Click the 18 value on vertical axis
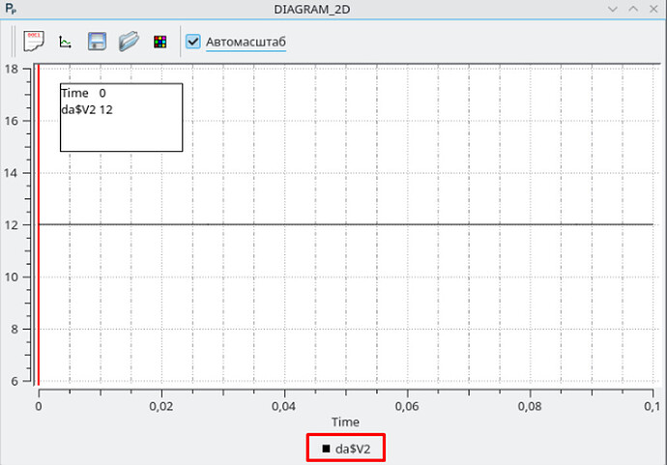Screen dimensions: 667x465 click(12, 69)
